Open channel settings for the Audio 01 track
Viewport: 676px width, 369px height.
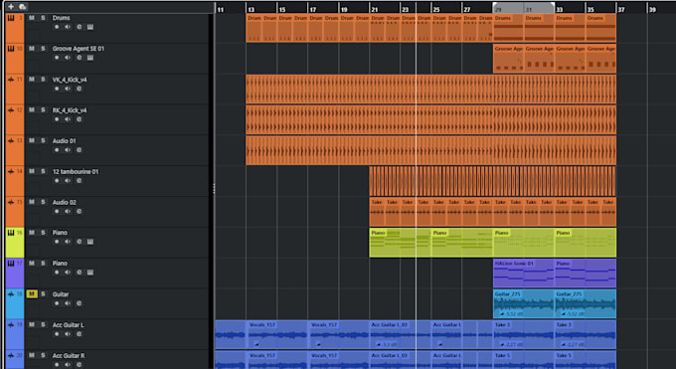click(x=79, y=150)
